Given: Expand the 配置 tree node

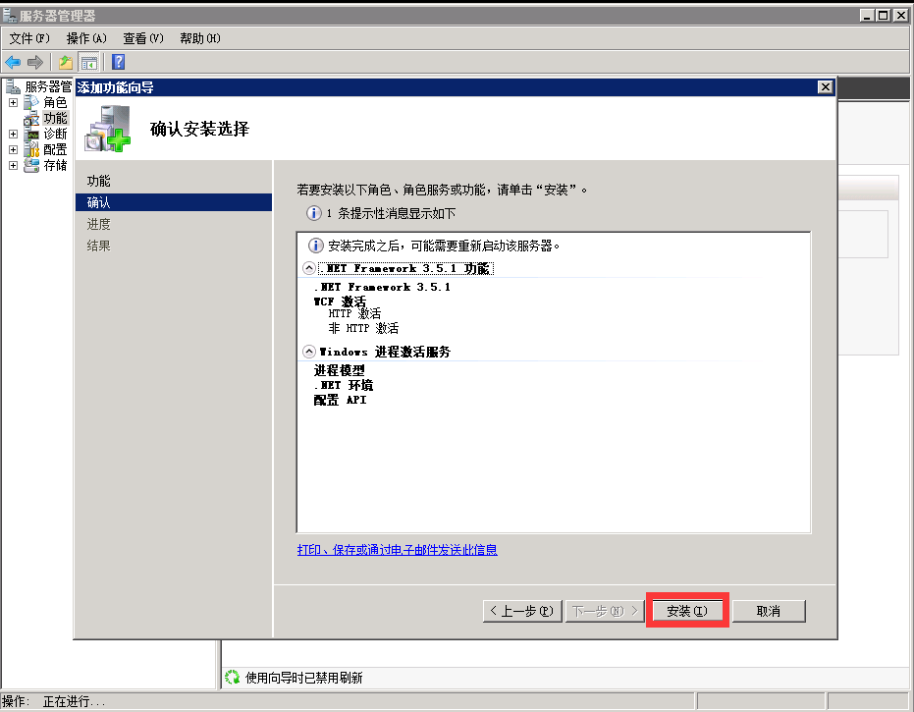Looking at the screenshot, I should 13,149.
